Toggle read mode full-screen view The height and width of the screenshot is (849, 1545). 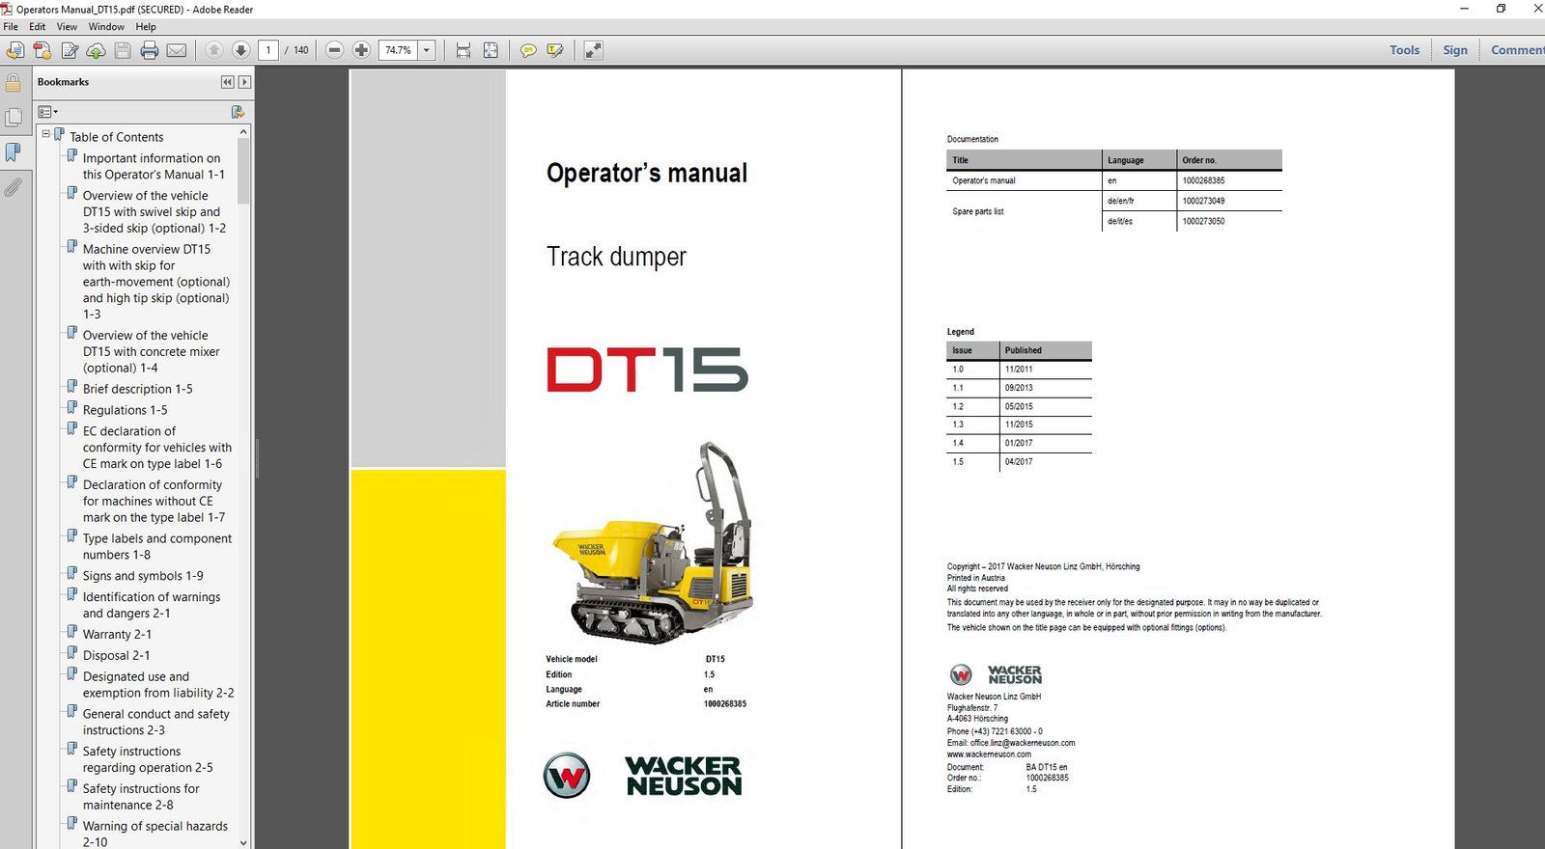(x=593, y=50)
